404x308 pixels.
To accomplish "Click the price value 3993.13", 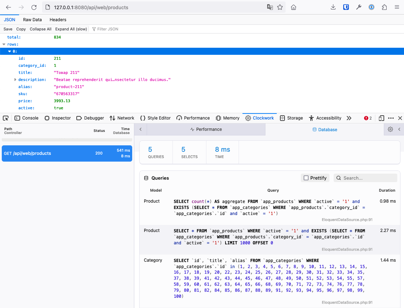I will 62,101.
